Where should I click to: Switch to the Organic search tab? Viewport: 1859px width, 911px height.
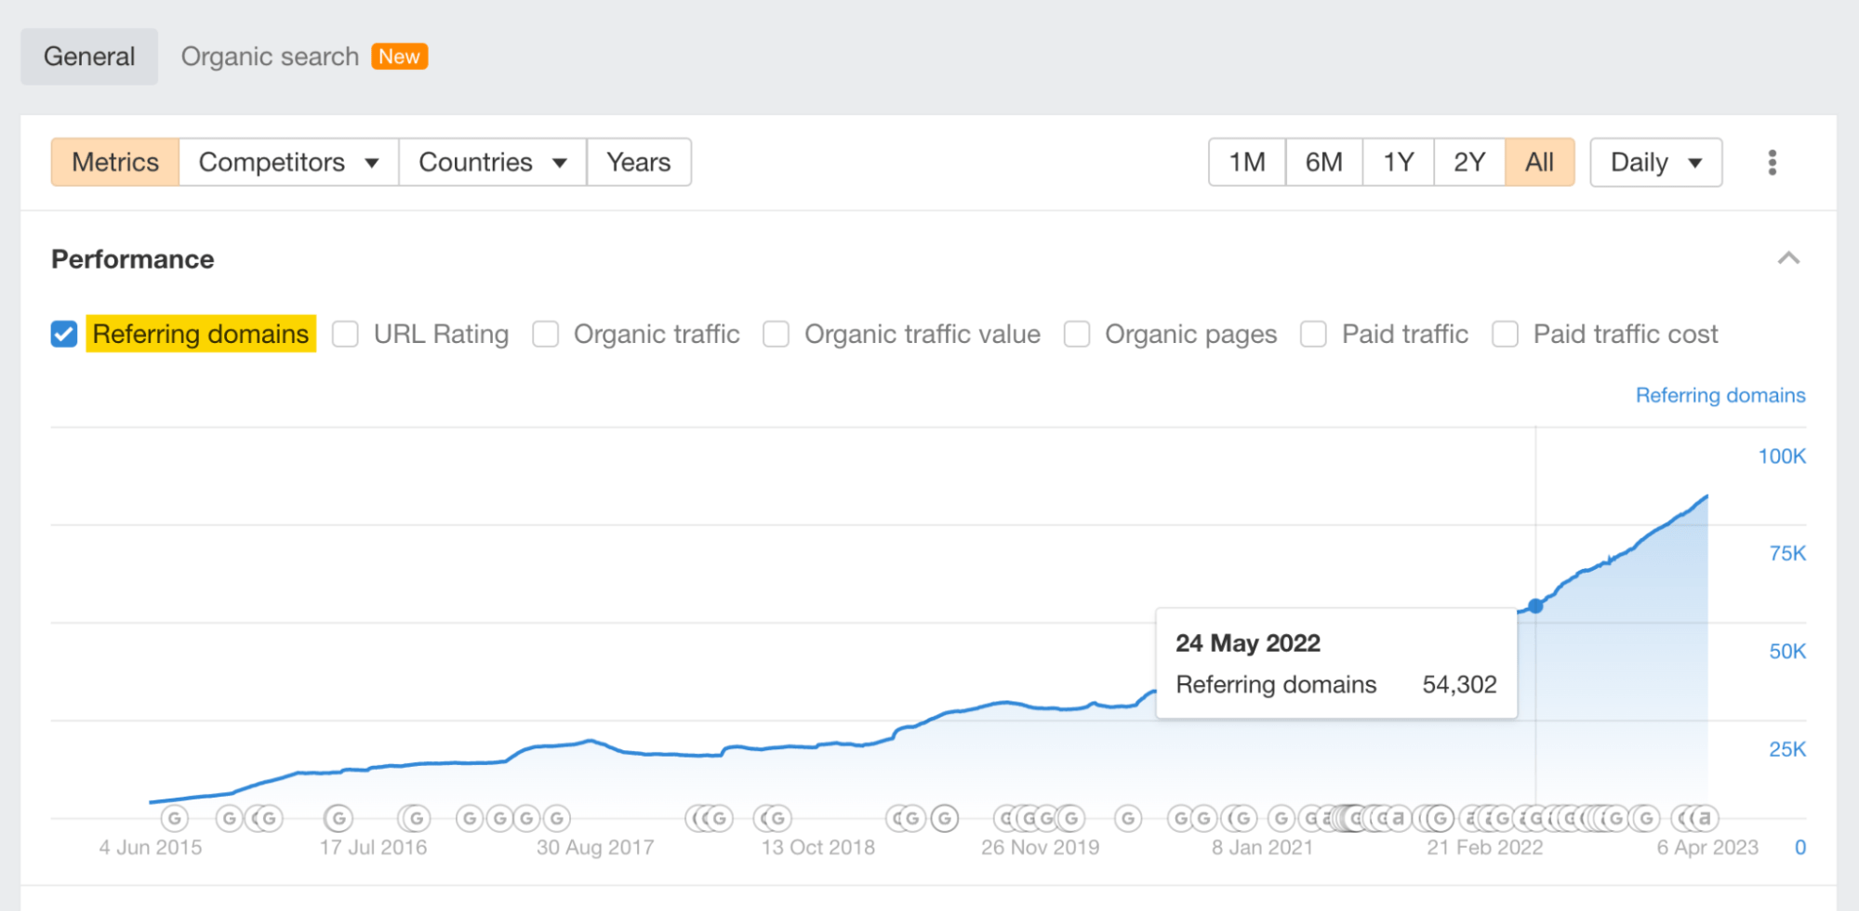coord(270,56)
